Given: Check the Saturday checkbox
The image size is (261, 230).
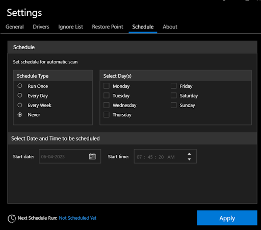Looking at the screenshot, I should tap(173, 95).
